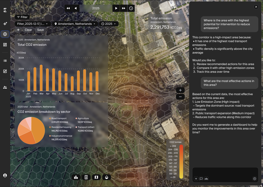Viewport: 263px width, 187px height.
Task: Fast-forward timeline with double-right arrows
Action: pos(124,8)
